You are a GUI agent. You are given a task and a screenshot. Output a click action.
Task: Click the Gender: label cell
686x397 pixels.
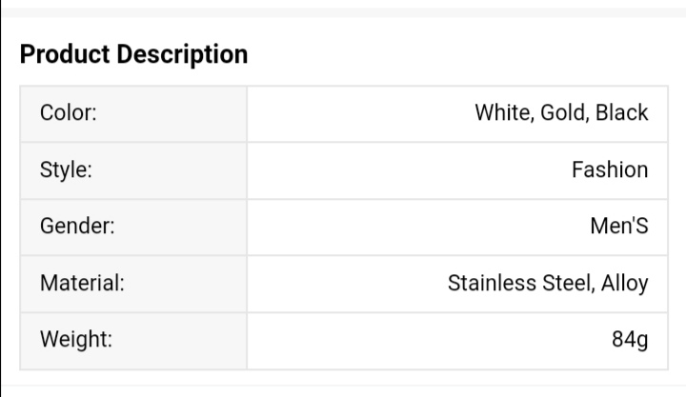133,227
